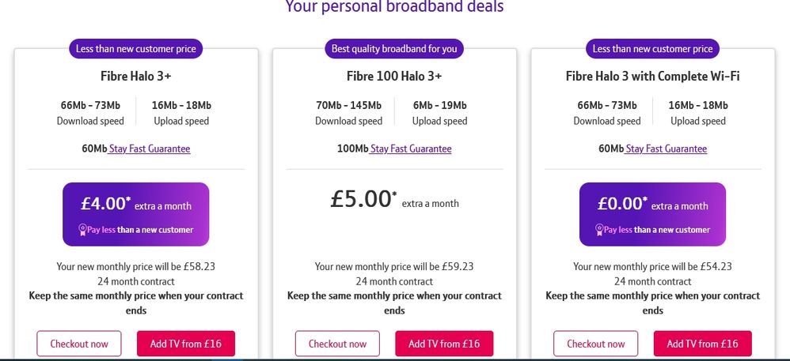
Task: Click the Fibre Halo 3 with Complete Wi-Fi title
Action: [x=653, y=77]
